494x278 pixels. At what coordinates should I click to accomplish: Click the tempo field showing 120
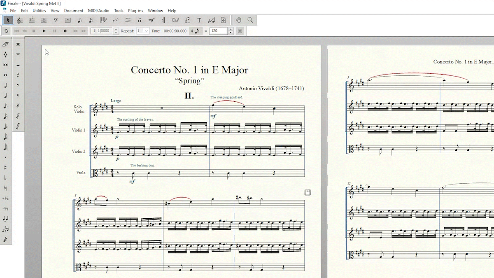click(x=218, y=31)
